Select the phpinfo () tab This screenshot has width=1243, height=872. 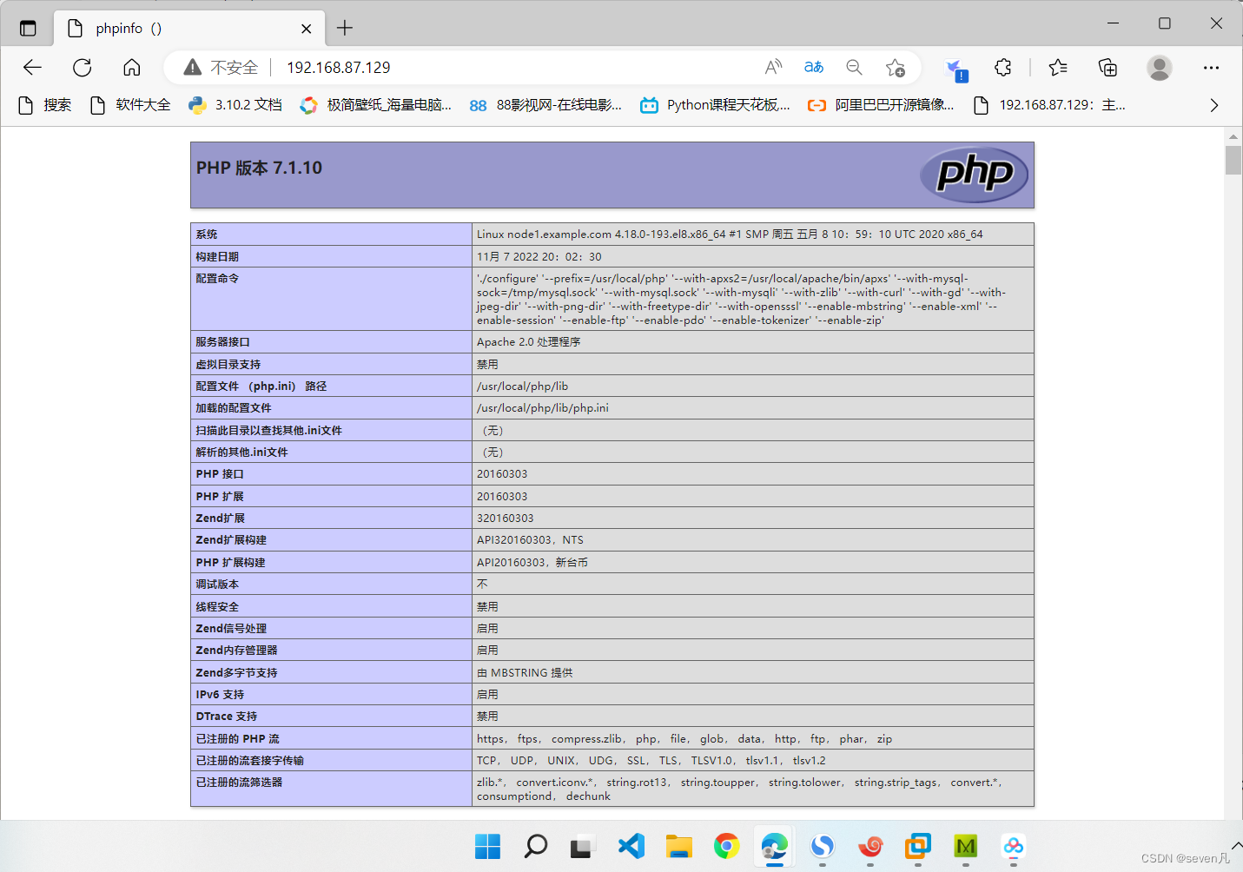pos(190,28)
